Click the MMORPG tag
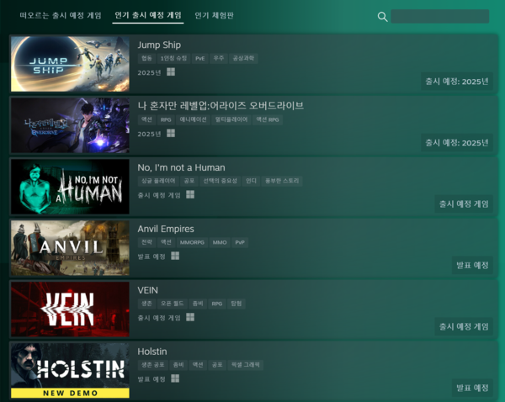 point(192,242)
